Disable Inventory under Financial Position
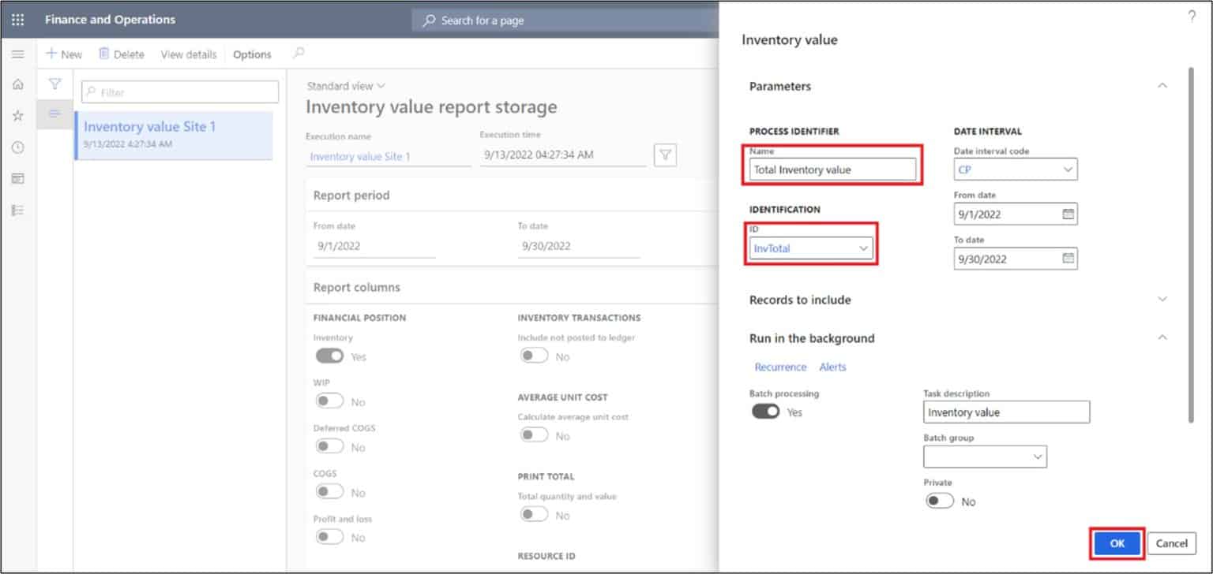Image resolution: width=1213 pixels, height=574 pixels. pyautogui.click(x=330, y=356)
